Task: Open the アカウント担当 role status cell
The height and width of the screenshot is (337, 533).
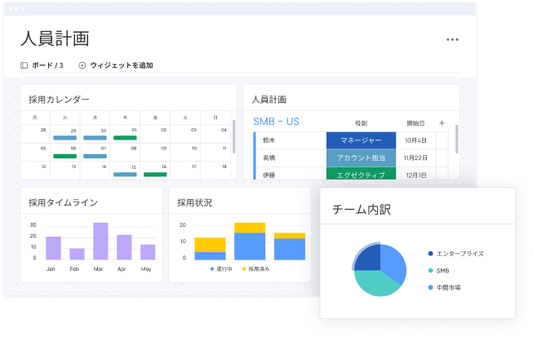Action: tap(361, 157)
